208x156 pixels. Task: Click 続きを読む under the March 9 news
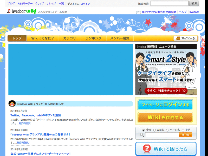[x=25, y=123]
